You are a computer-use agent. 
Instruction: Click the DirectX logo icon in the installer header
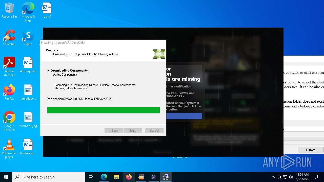[x=159, y=54]
